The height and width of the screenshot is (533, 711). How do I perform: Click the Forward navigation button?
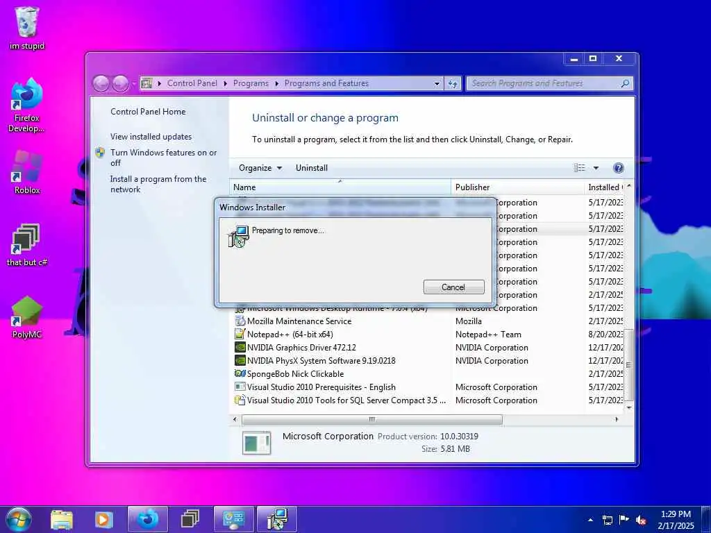tap(120, 83)
